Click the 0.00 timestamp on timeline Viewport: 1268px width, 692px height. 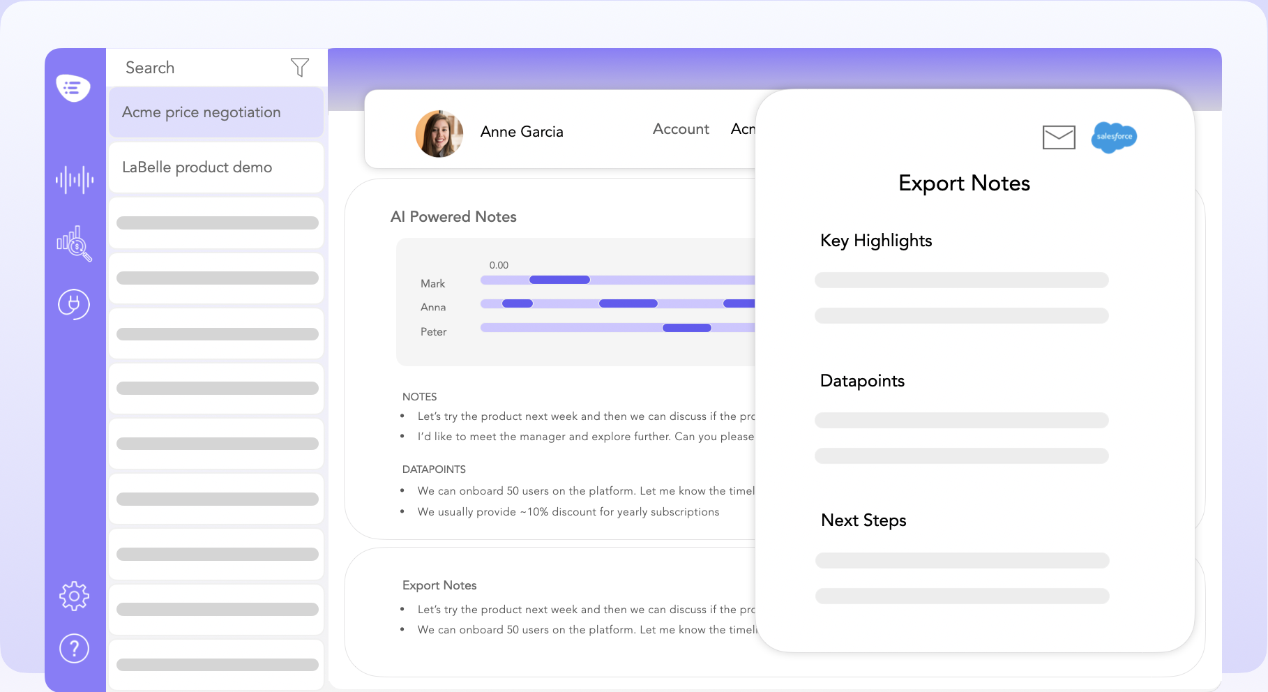click(x=499, y=265)
